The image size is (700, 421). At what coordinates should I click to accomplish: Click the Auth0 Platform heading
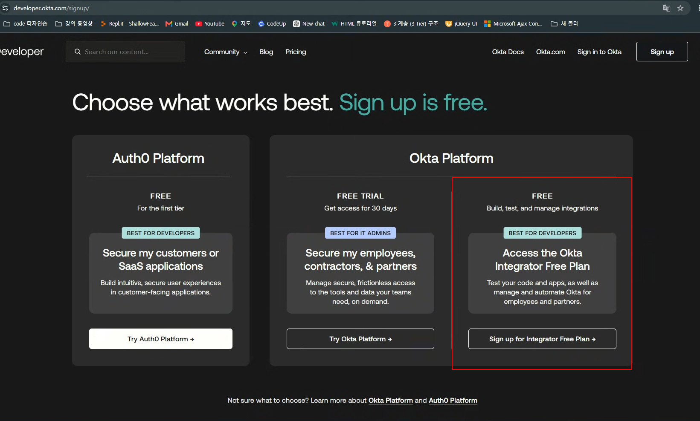tap(158, 158)
